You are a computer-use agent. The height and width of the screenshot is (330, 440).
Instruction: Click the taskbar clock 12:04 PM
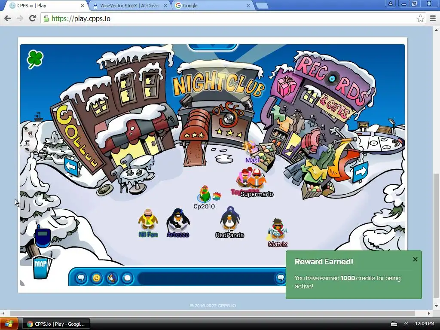point(425,324)
